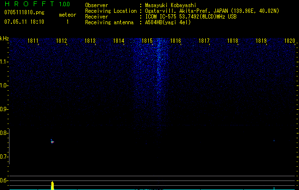Click the 1817 time axis label
Screen dimensions: 299x190
tap(204, 41)
